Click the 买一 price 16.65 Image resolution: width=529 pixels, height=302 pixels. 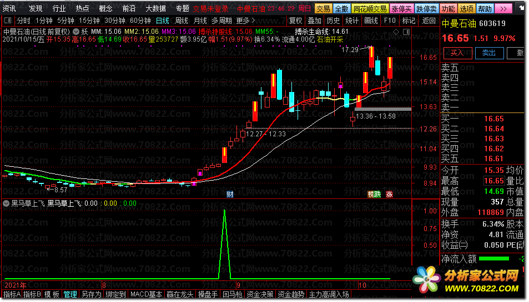(x=493, y=119)
